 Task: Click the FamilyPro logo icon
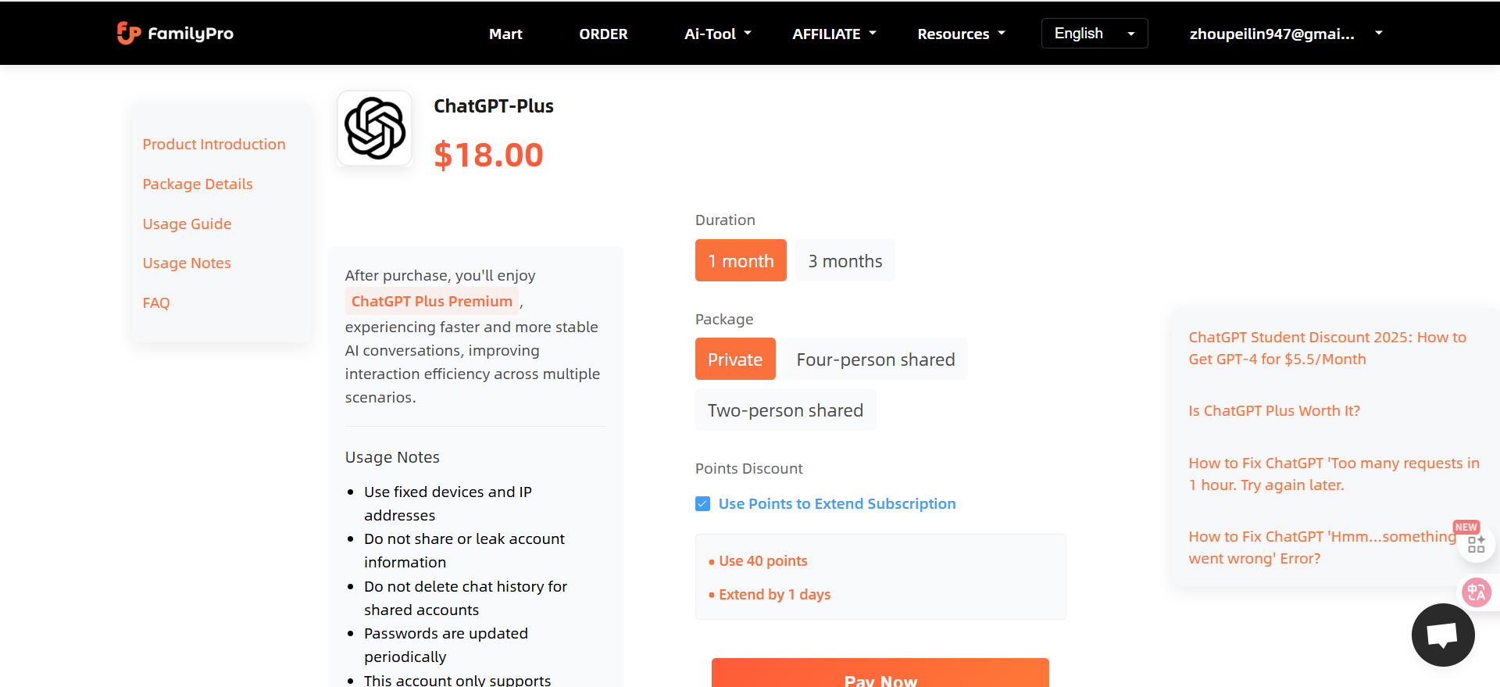tap(129, 33)
